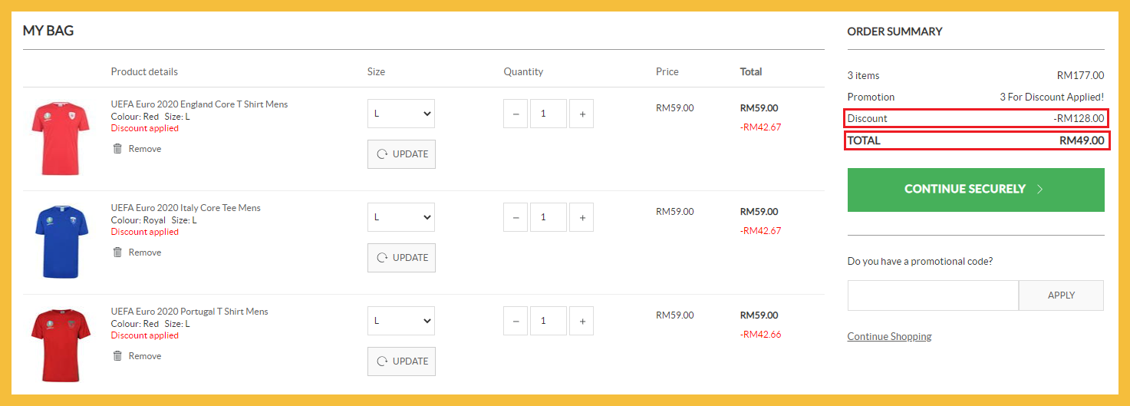This screenshot has width=1130, height=406.
Task: Open size dropdown for Portugal T Shirt
Action: 401,321
